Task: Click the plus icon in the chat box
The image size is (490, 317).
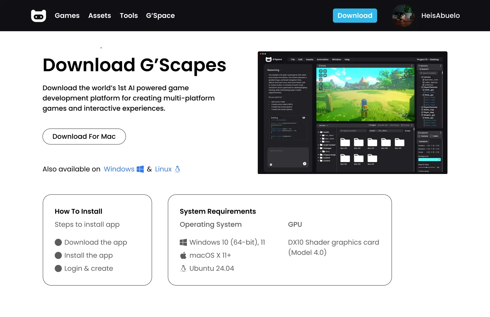Action: click(271, 165)
